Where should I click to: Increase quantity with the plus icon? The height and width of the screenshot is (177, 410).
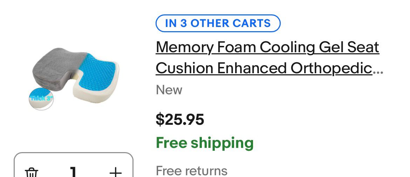point(115,172)
